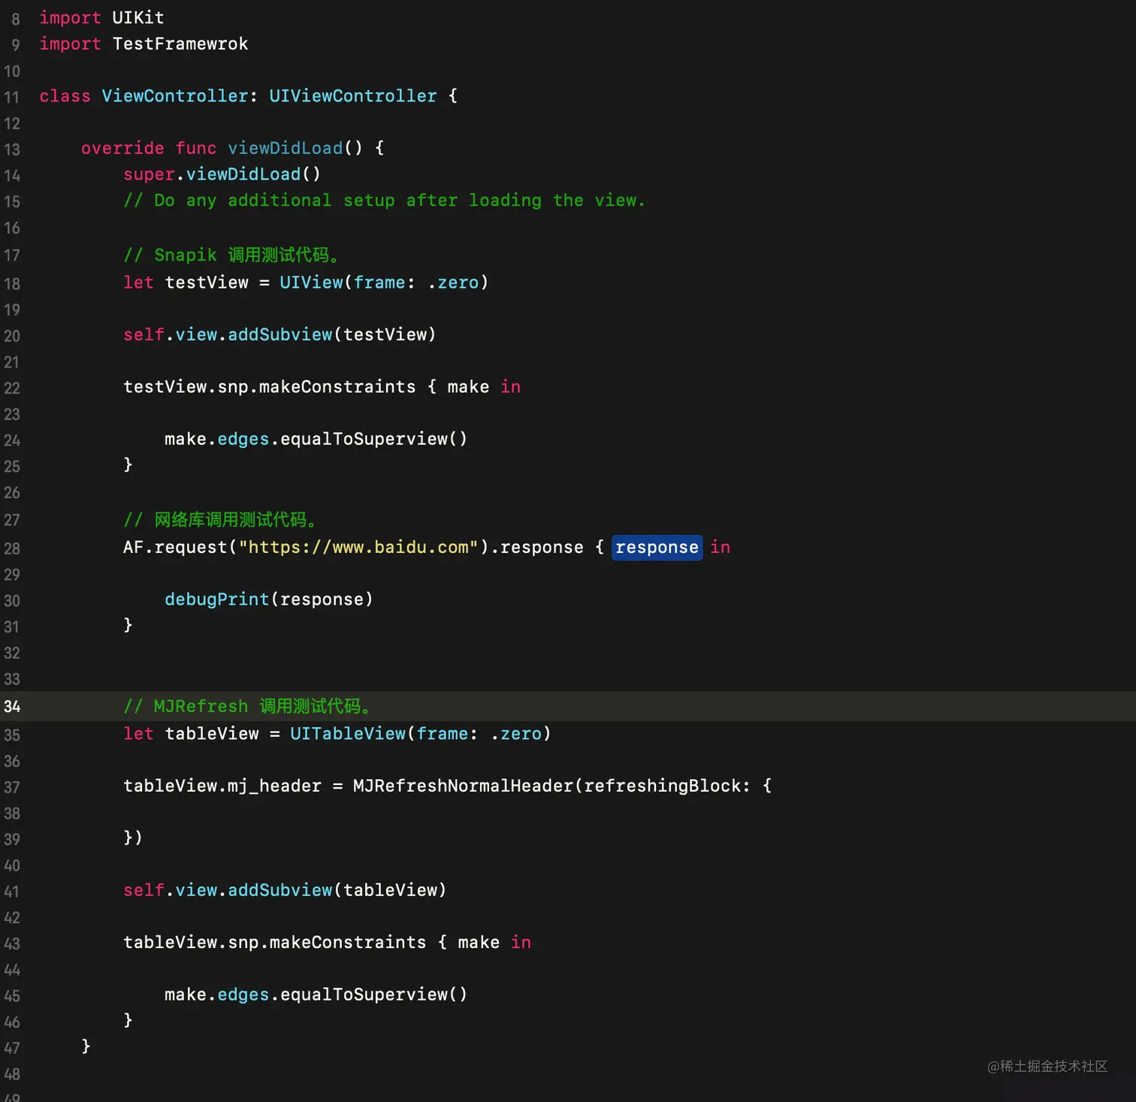Click 'self.view.addSubview(tableView)' on line 41
Viewport: 1136px width, 1102px height.
(285, 890)
